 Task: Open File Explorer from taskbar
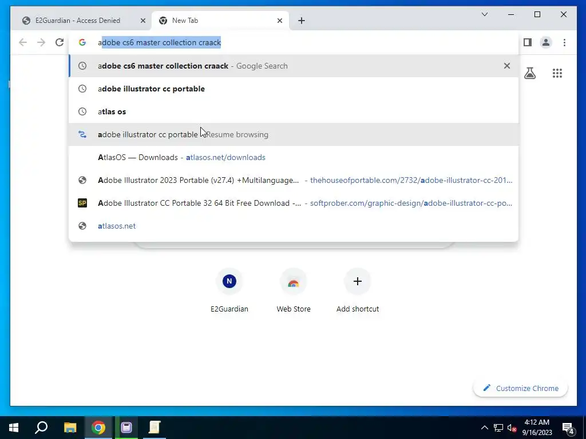click(70, 428)
